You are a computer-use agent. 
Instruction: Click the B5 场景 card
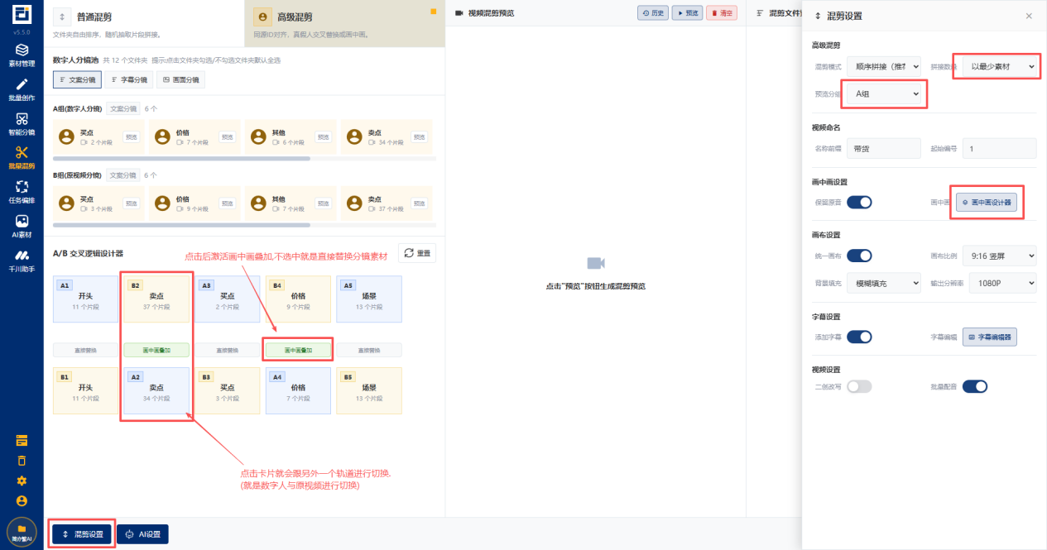[x=369, y=391]
